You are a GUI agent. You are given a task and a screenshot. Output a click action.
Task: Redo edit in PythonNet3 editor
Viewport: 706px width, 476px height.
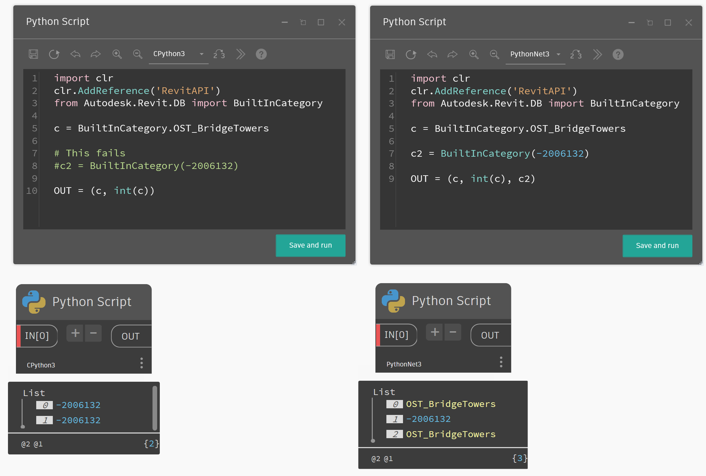(x=453, y=54)
